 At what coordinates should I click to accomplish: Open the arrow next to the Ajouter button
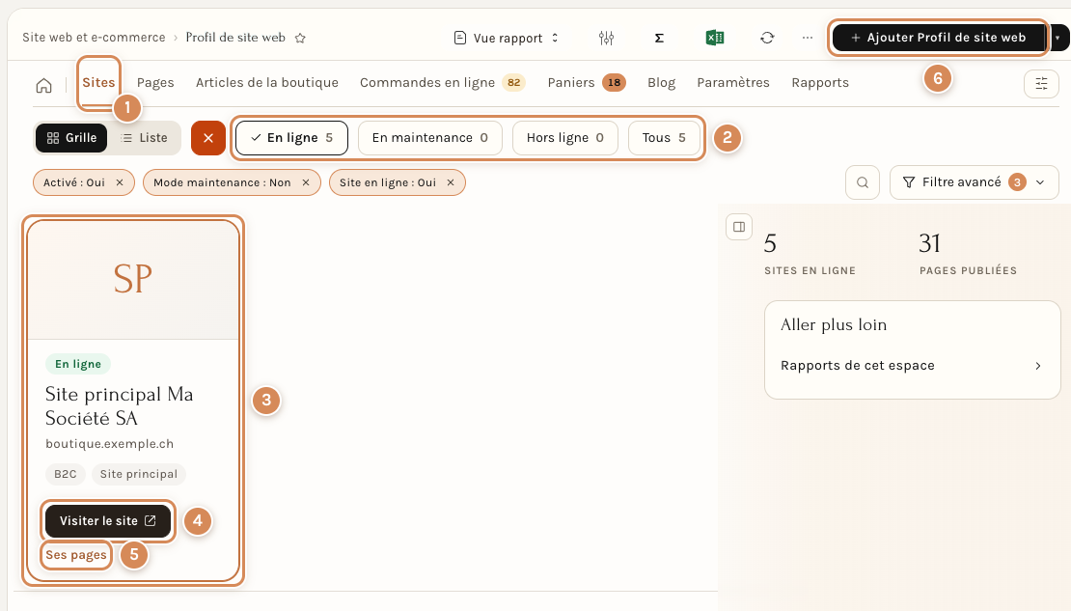[1057, 38]
